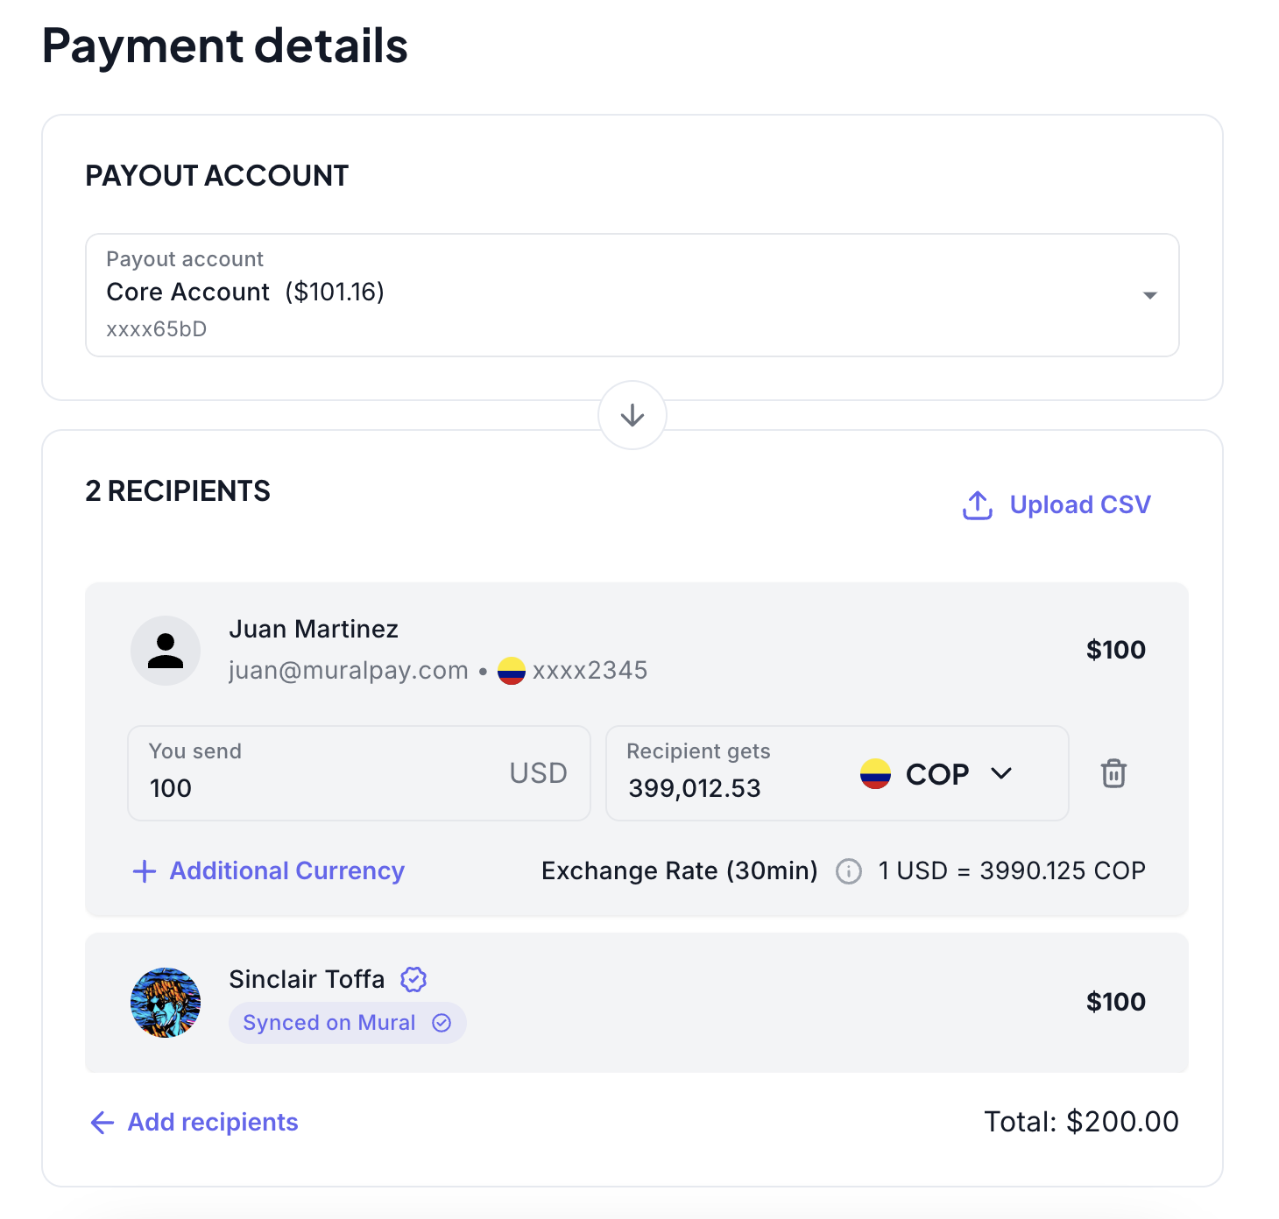Select the Sinclair Toffa recipient row

701,1003
